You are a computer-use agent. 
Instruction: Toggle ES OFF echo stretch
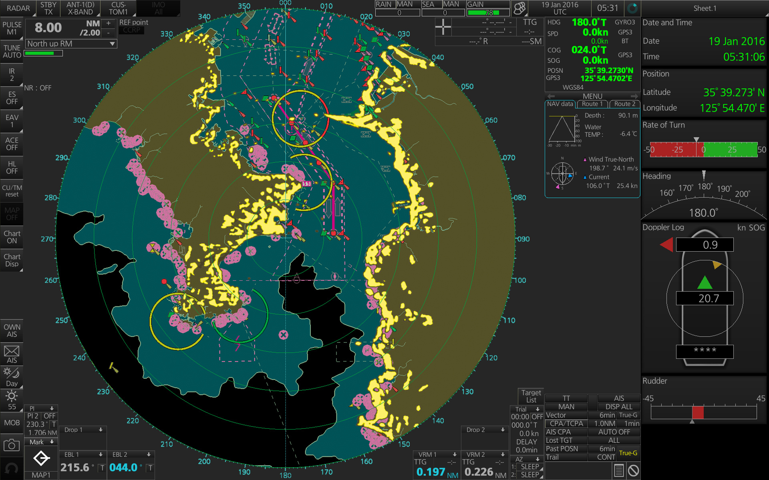click(x=12, y=98)
